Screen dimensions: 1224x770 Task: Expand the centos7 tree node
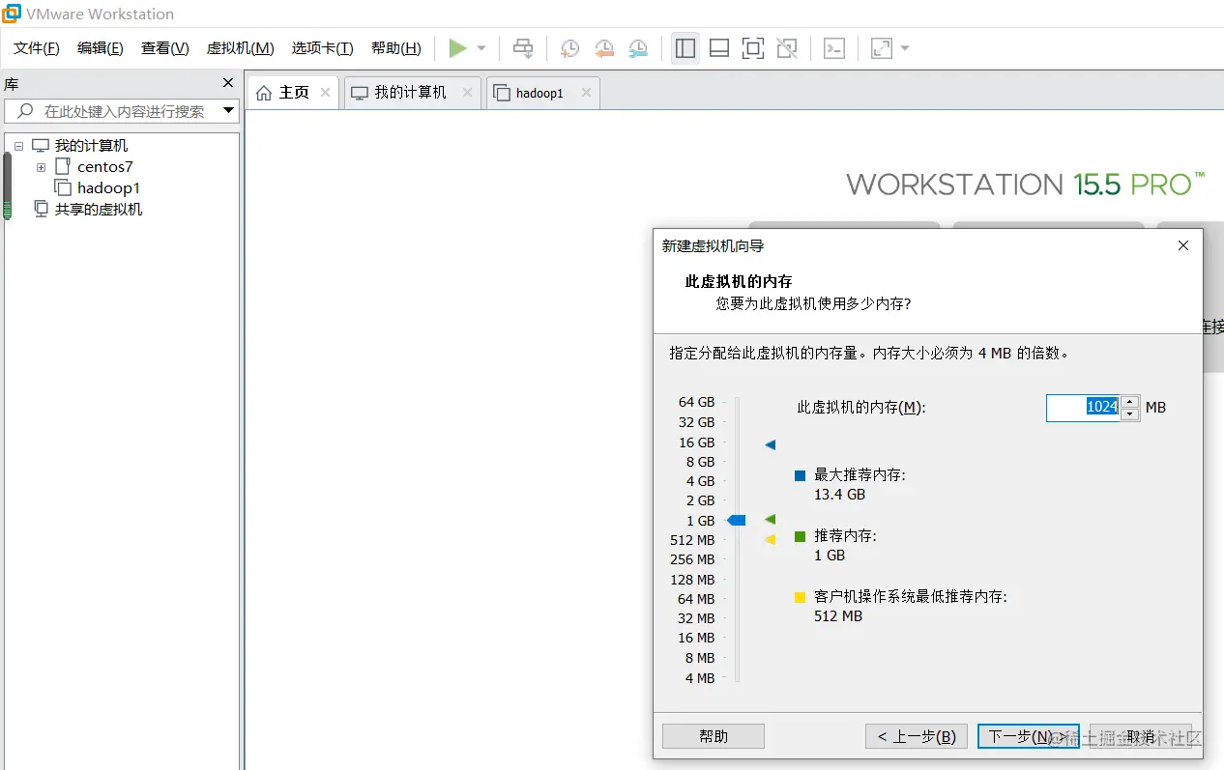(x=41, y=167)
